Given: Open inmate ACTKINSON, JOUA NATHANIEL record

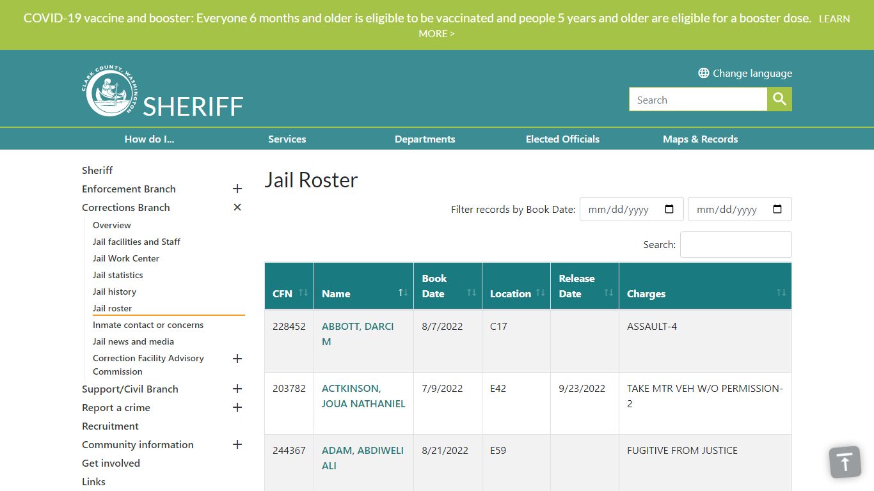Looking at the screenshot, I should 363,396.
